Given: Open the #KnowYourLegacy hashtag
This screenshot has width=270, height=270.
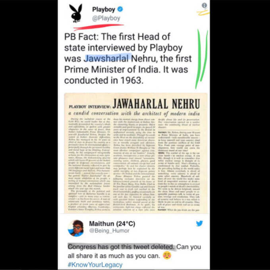Looking at the screenshot, I should pos(95,264).
